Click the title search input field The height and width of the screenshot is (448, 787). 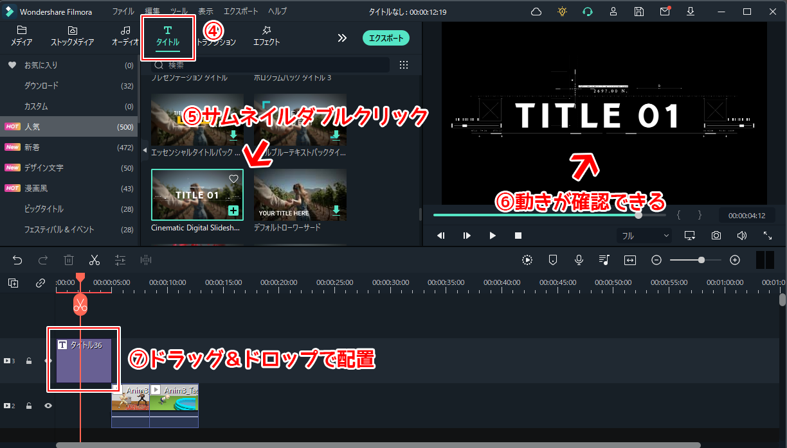click(x=276, y=65)
